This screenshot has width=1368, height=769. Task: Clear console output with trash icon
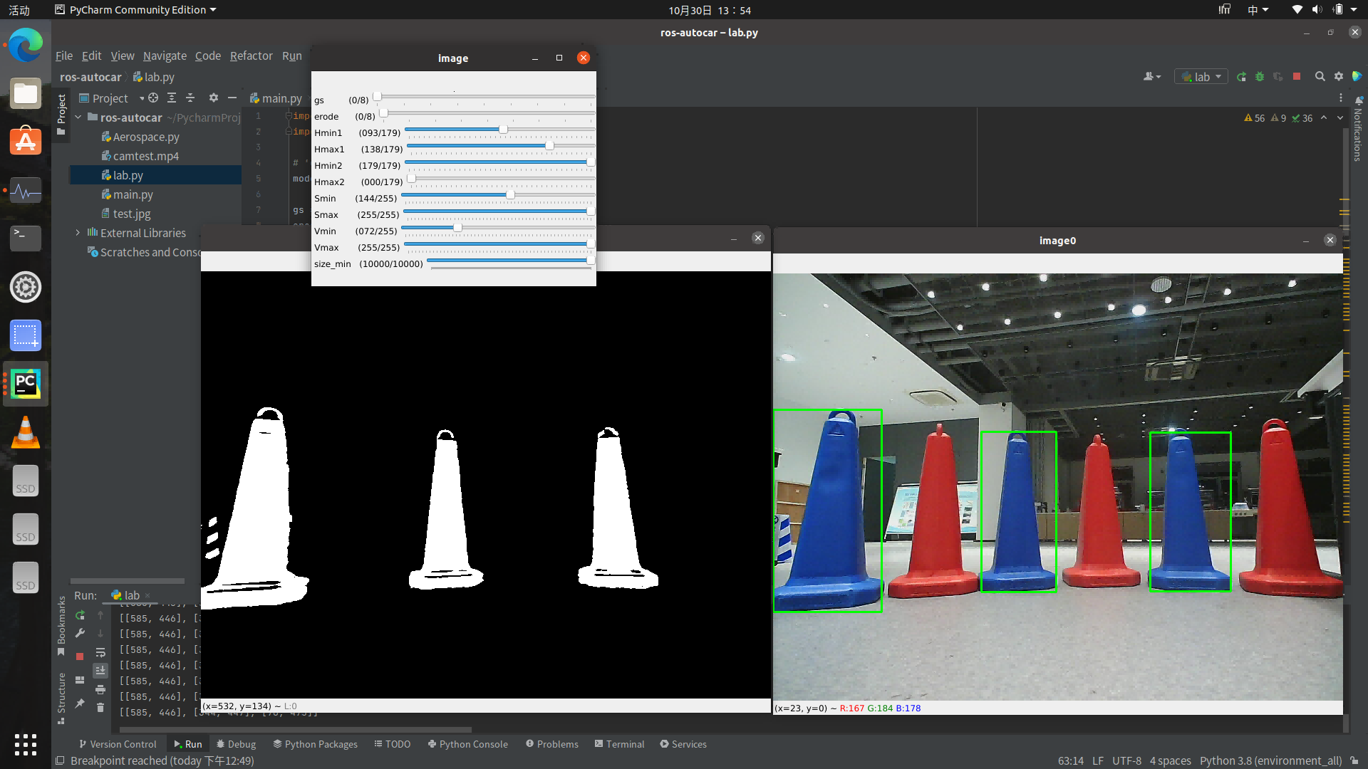pyautogui.click(x=100, y=708)
